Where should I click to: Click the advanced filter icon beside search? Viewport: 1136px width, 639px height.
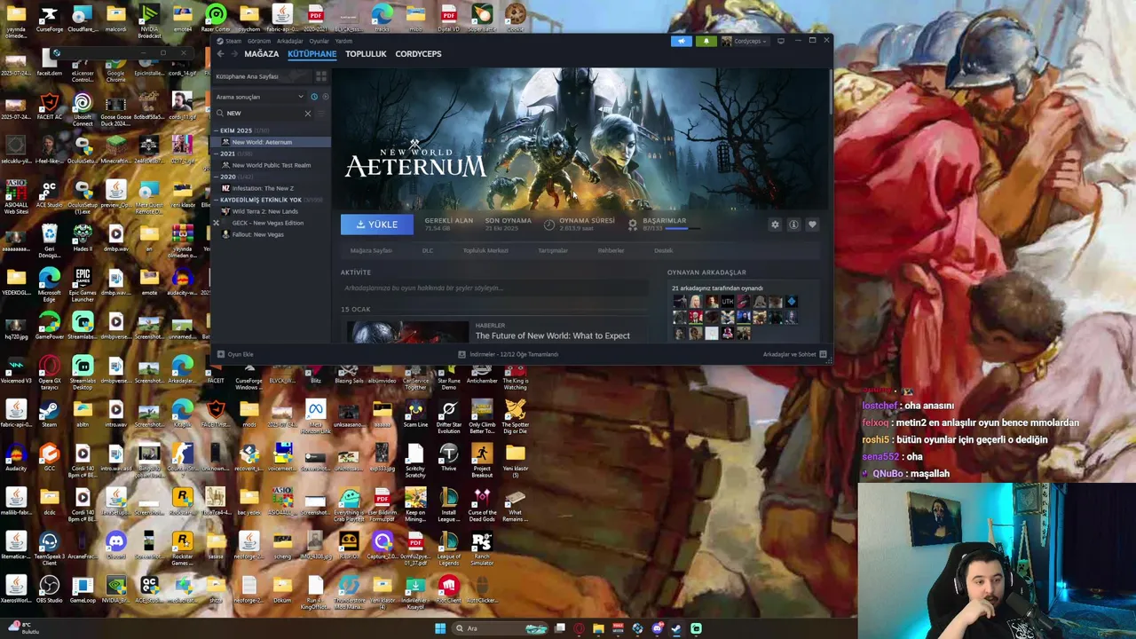point(322,113)
